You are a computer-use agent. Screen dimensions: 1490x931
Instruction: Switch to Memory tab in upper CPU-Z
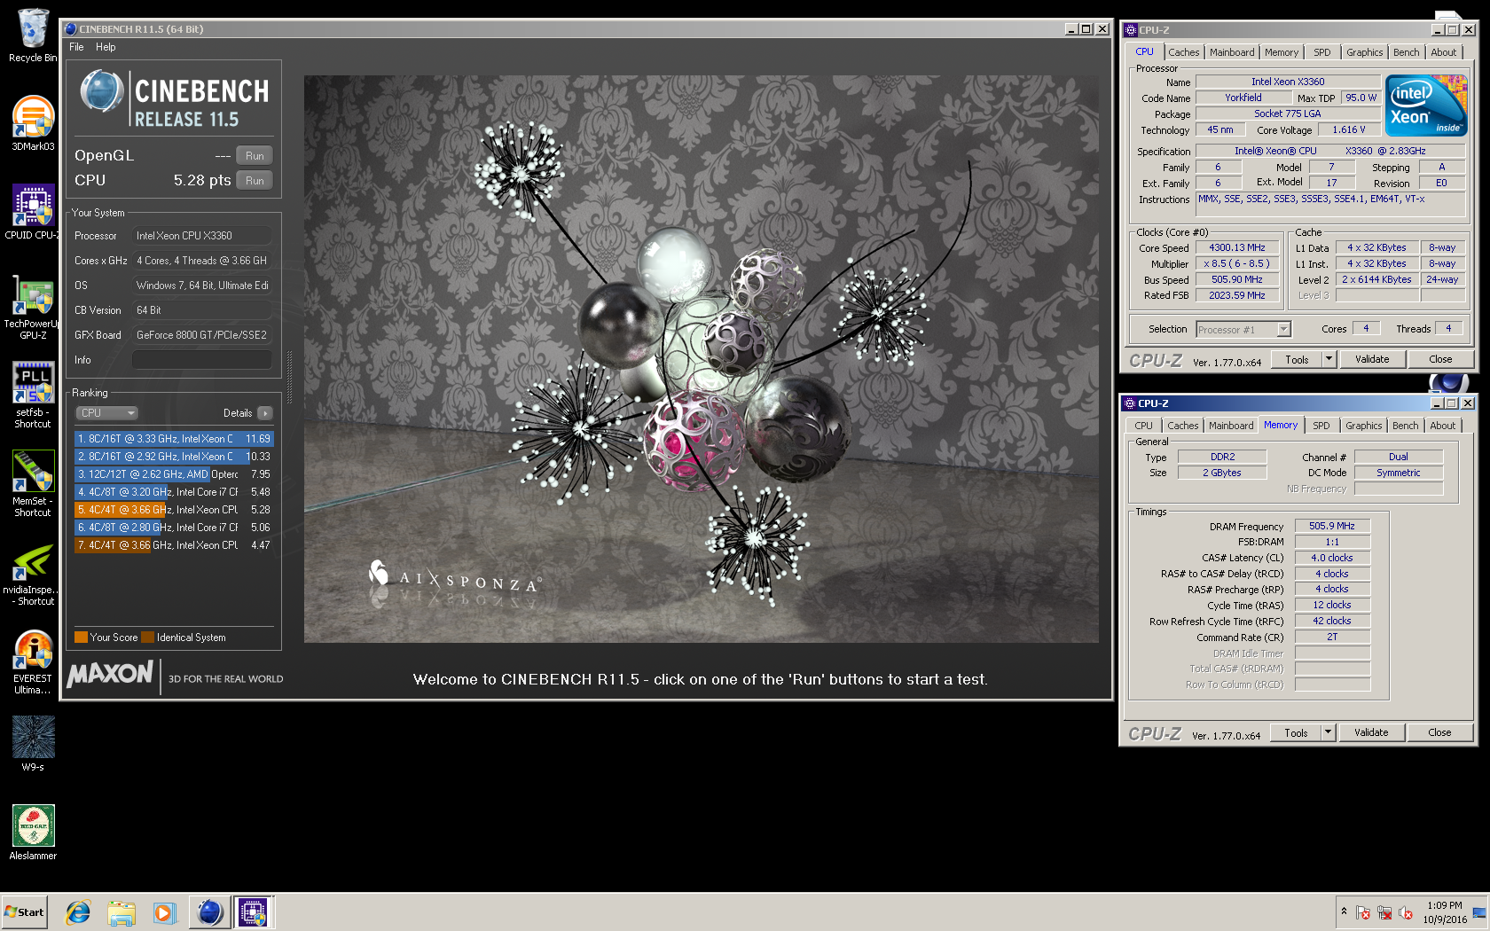pos(1282,52)
